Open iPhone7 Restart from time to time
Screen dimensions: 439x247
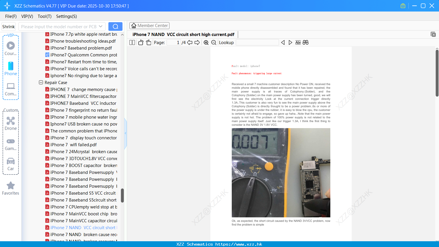tap(81, 62)
